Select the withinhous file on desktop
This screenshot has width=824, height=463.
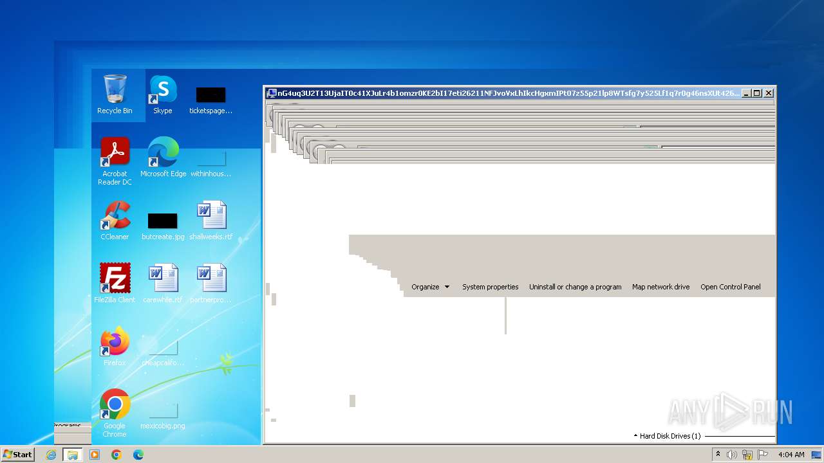(x=211, y=163)
